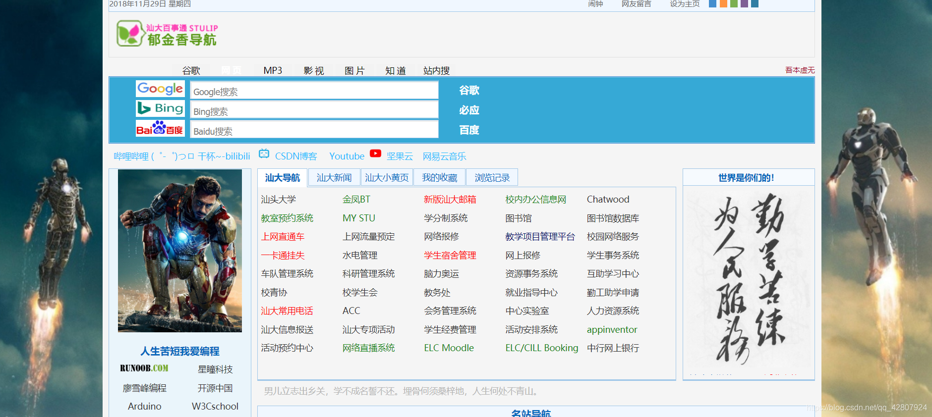Select the 知道 search category tab
The height and width of the screenshot is (417, 932).
coord(396,70)
